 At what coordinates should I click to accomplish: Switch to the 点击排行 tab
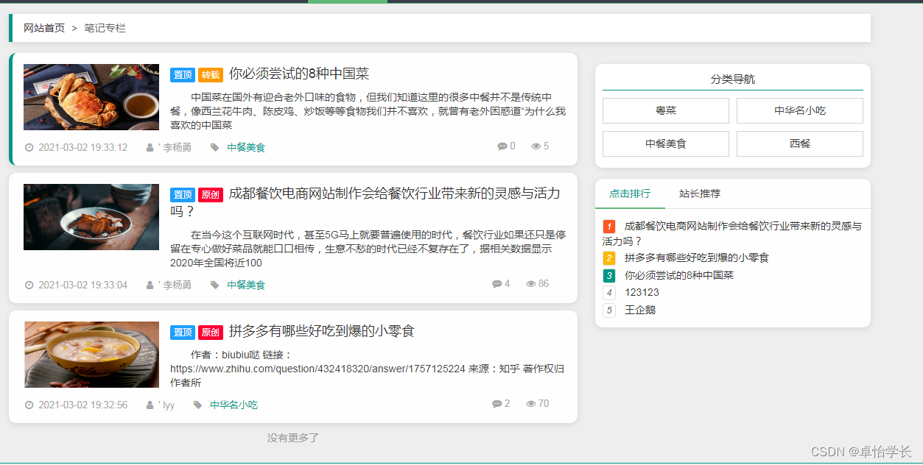point(630,194)
